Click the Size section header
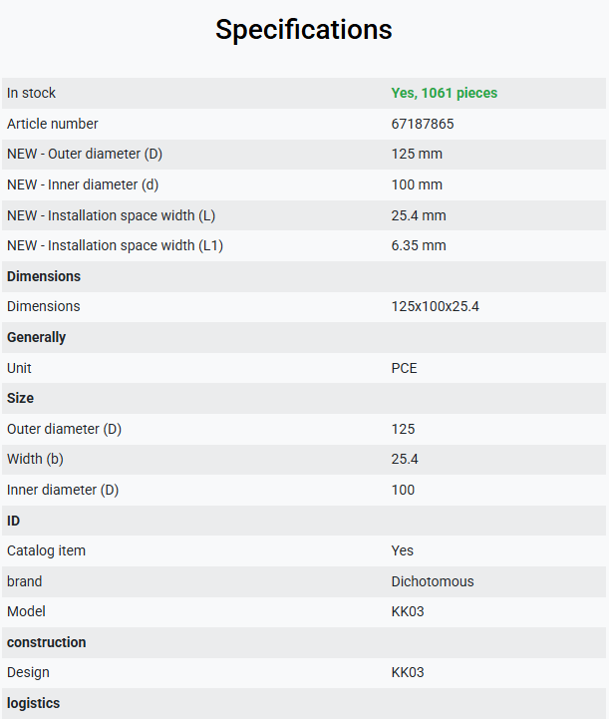The height and width of the screenshot is (719, 609). click(x=20, y=399)
